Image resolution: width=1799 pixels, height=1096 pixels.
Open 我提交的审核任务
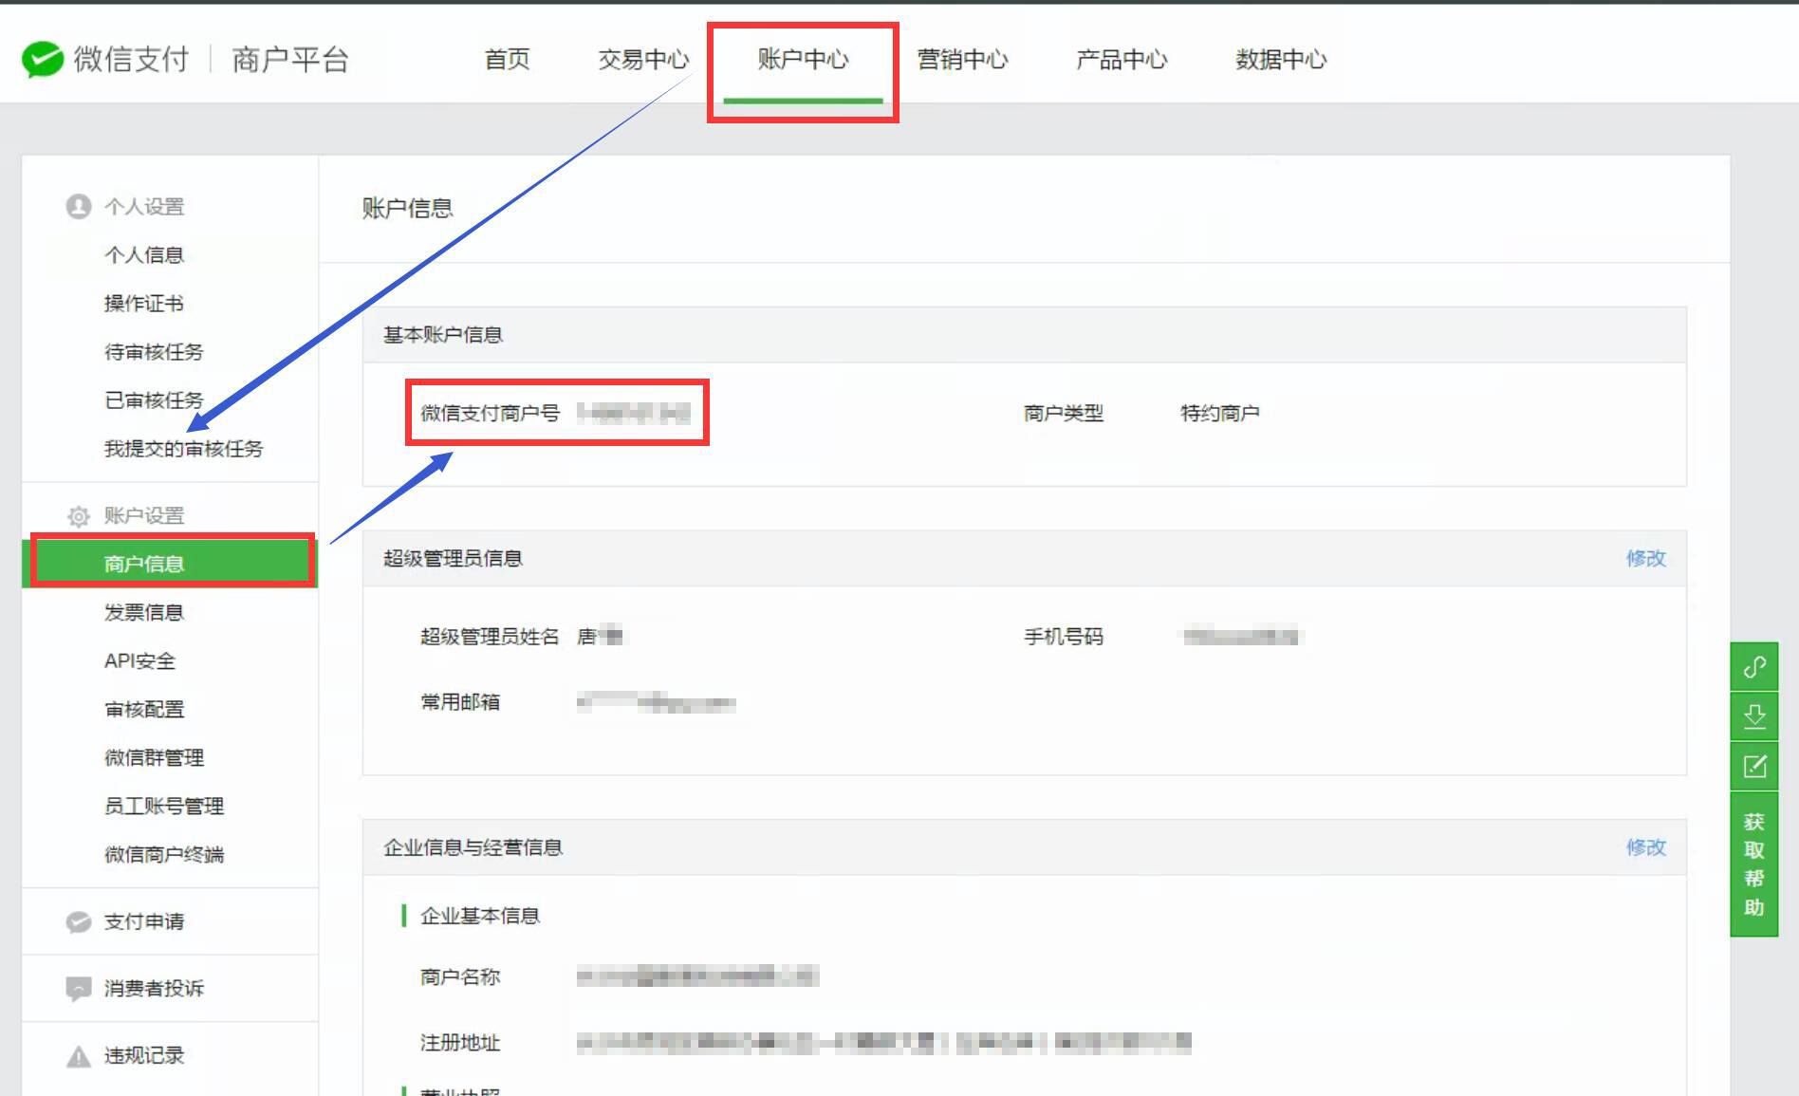tap(183, 449)
